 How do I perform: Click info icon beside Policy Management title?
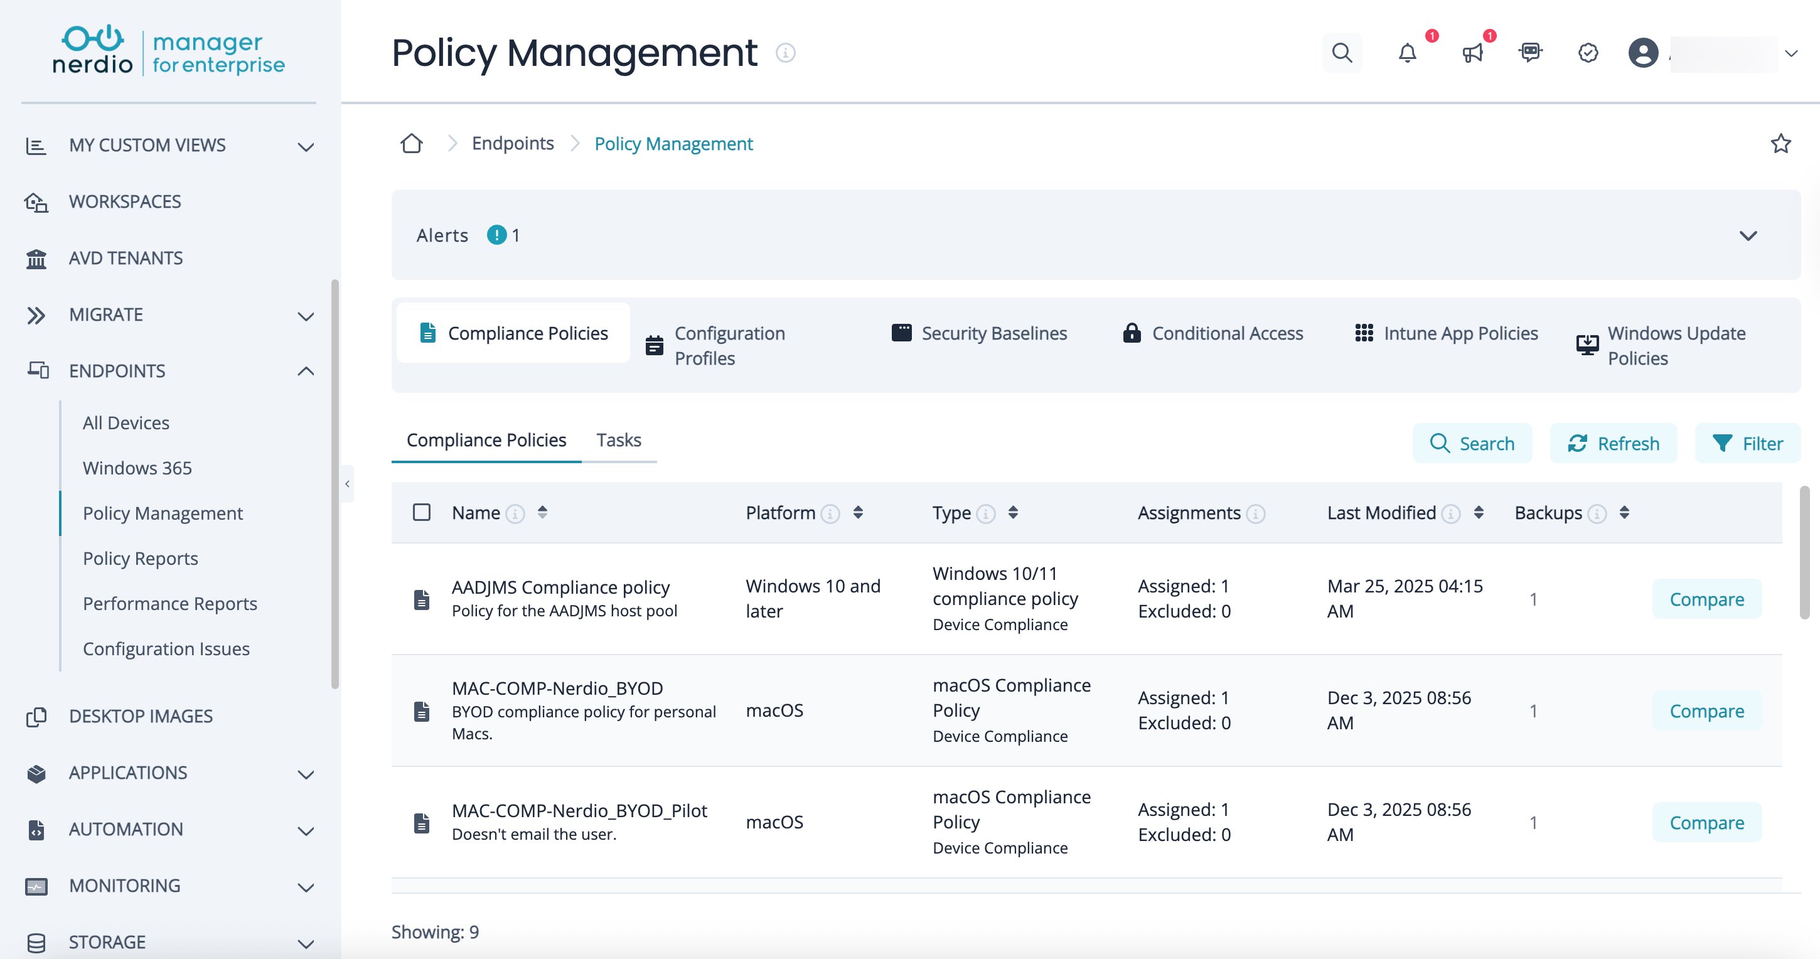(x=785, y=53)
